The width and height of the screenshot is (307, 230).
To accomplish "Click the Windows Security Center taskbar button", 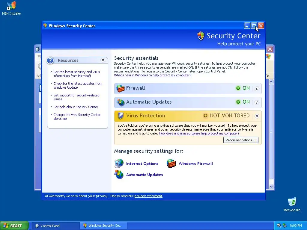I will 104,226.
